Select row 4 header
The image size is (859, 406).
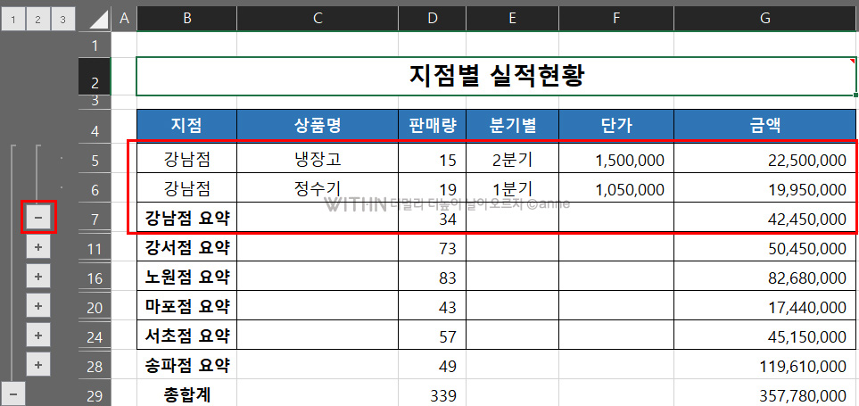[x=95, y=126]
